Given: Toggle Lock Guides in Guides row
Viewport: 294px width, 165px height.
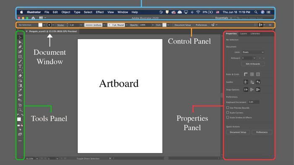Looking at the screenshot, I should point(252,82).
